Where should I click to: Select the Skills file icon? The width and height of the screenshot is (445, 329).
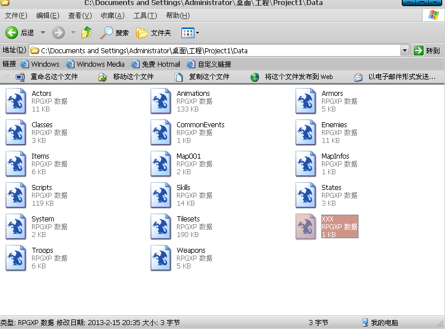pyautogui.click(x=161, y=195)
